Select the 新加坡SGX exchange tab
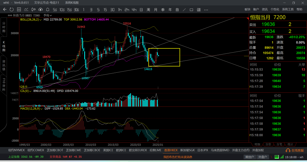Image resolution: width=307 pixels, height=162 pixels. 187,150
